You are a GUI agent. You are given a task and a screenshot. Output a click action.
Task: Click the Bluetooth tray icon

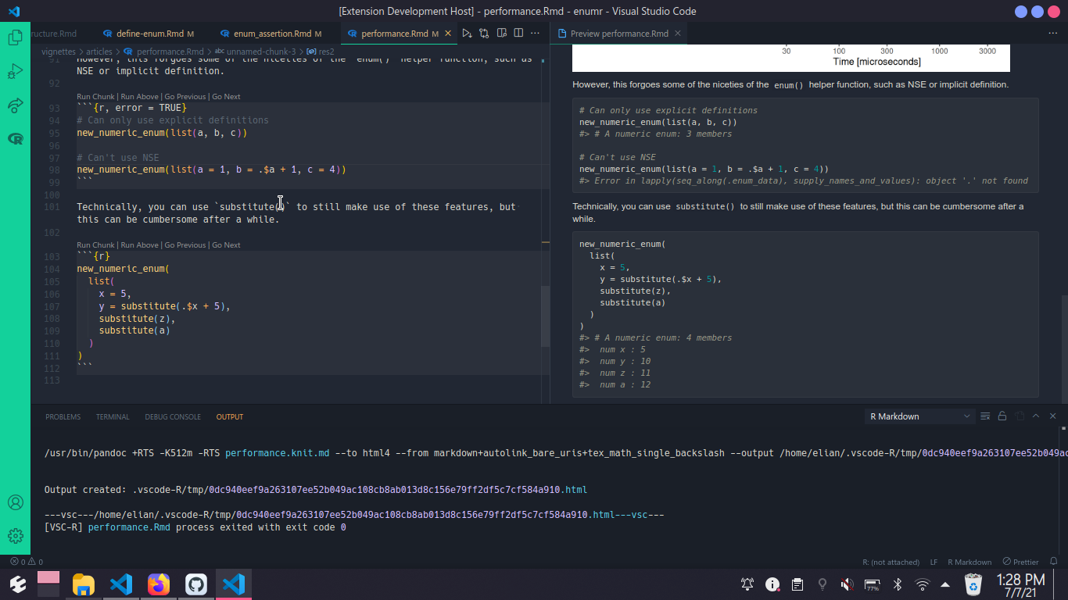pos(898,584)
